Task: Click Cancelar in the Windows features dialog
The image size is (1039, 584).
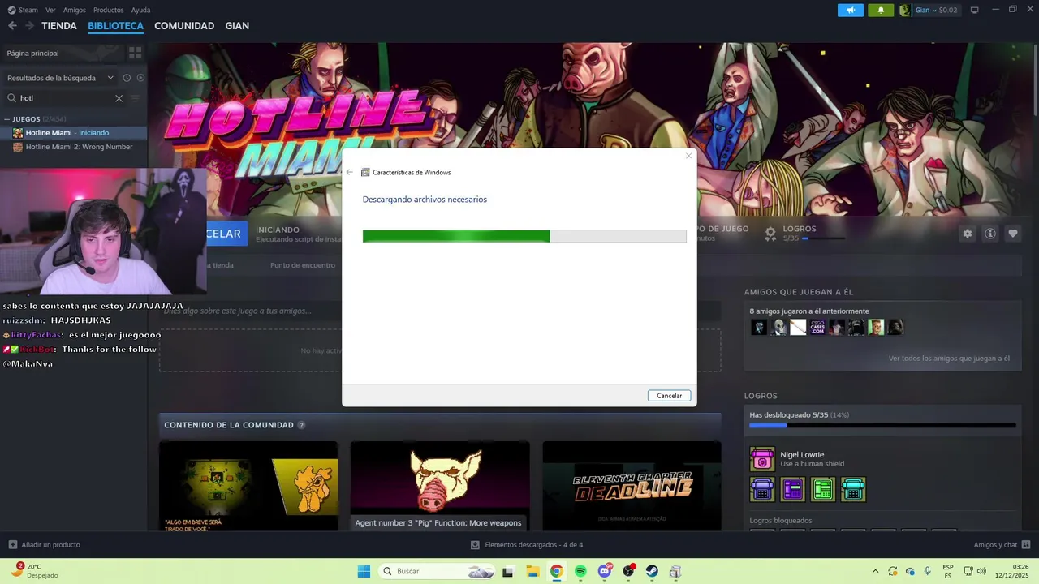Action: click(670, 396)
